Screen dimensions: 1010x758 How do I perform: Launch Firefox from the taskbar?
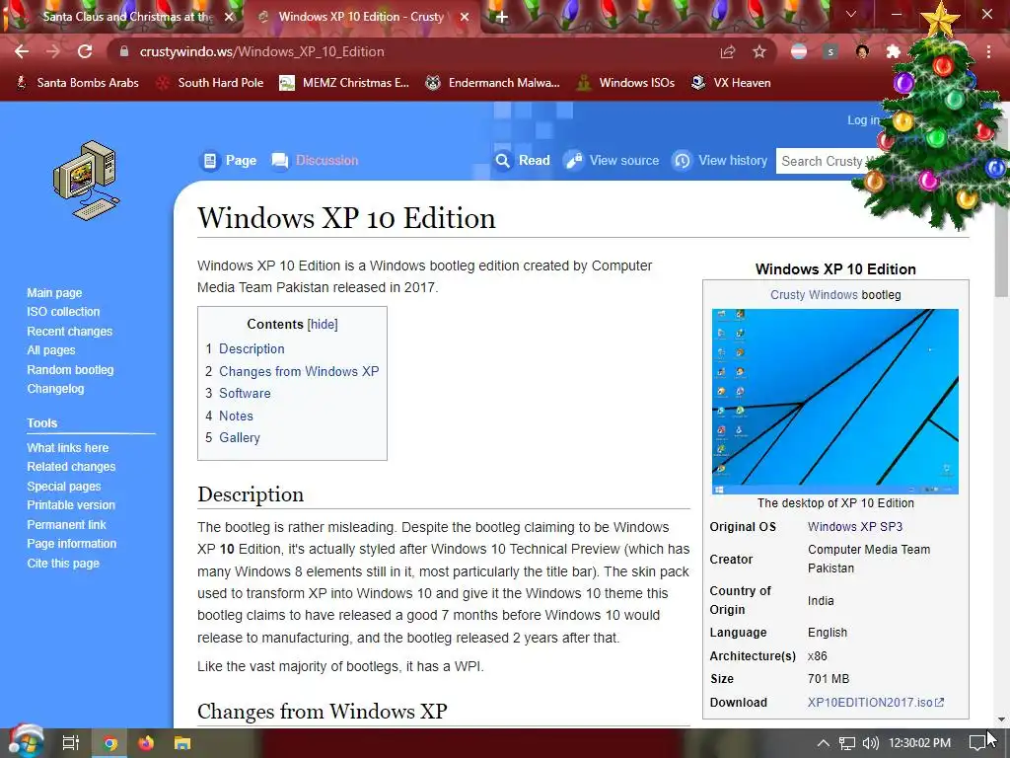pyautogui.click(x=146, y=743)
